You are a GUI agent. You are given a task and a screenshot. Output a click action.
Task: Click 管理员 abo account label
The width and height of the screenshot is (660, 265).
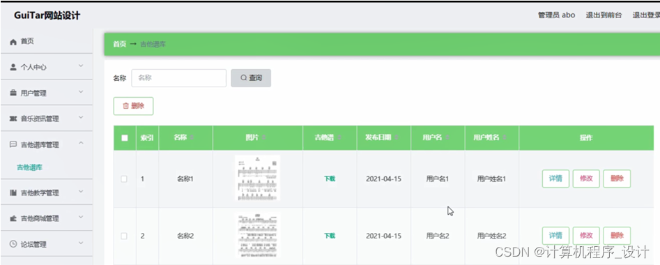556,15
